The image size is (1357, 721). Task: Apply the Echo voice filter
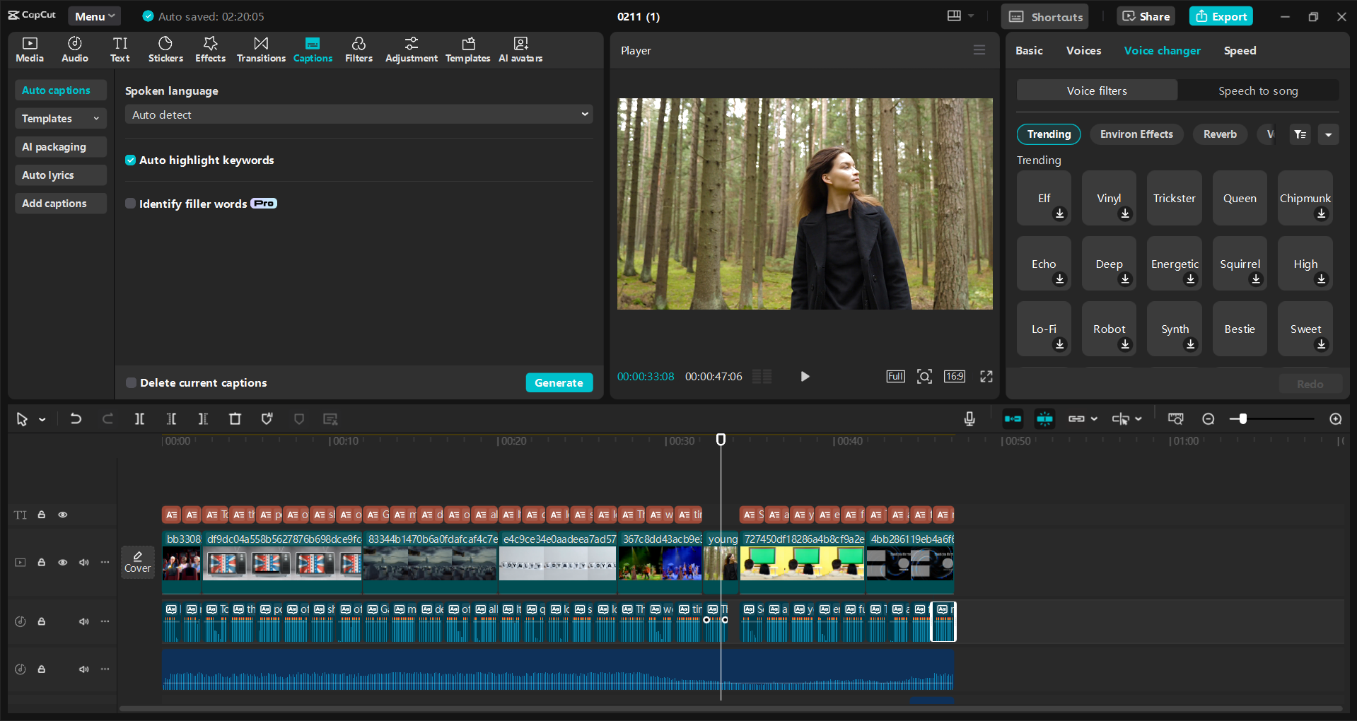pos(1043,263)
